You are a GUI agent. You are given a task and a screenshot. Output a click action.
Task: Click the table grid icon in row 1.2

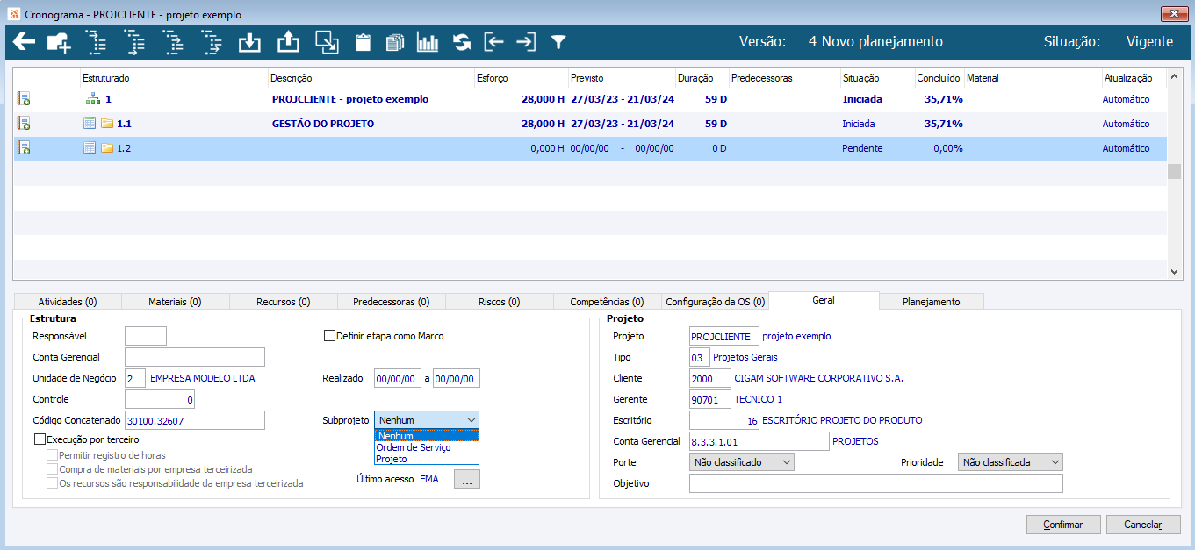pos(90,148)
